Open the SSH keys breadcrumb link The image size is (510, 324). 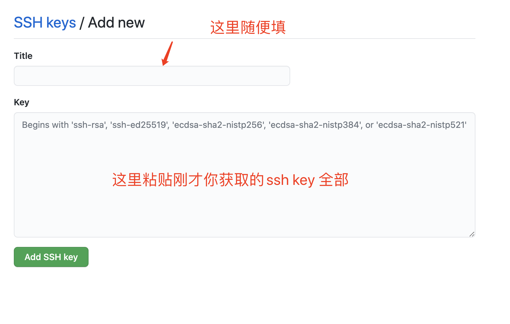(45, 23)
